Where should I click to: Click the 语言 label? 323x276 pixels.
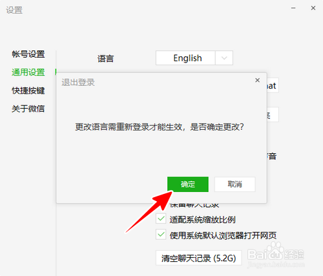[x=105, y=59]
